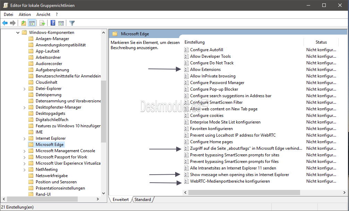Select the Desktopgadgets folder

click(51, 113)
